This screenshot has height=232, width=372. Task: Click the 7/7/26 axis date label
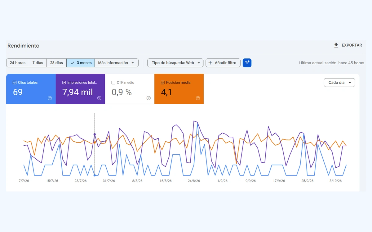(x=24, y=181)
